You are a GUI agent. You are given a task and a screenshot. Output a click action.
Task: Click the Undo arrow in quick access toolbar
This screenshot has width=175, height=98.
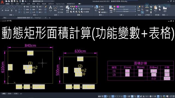click(25, 1)
